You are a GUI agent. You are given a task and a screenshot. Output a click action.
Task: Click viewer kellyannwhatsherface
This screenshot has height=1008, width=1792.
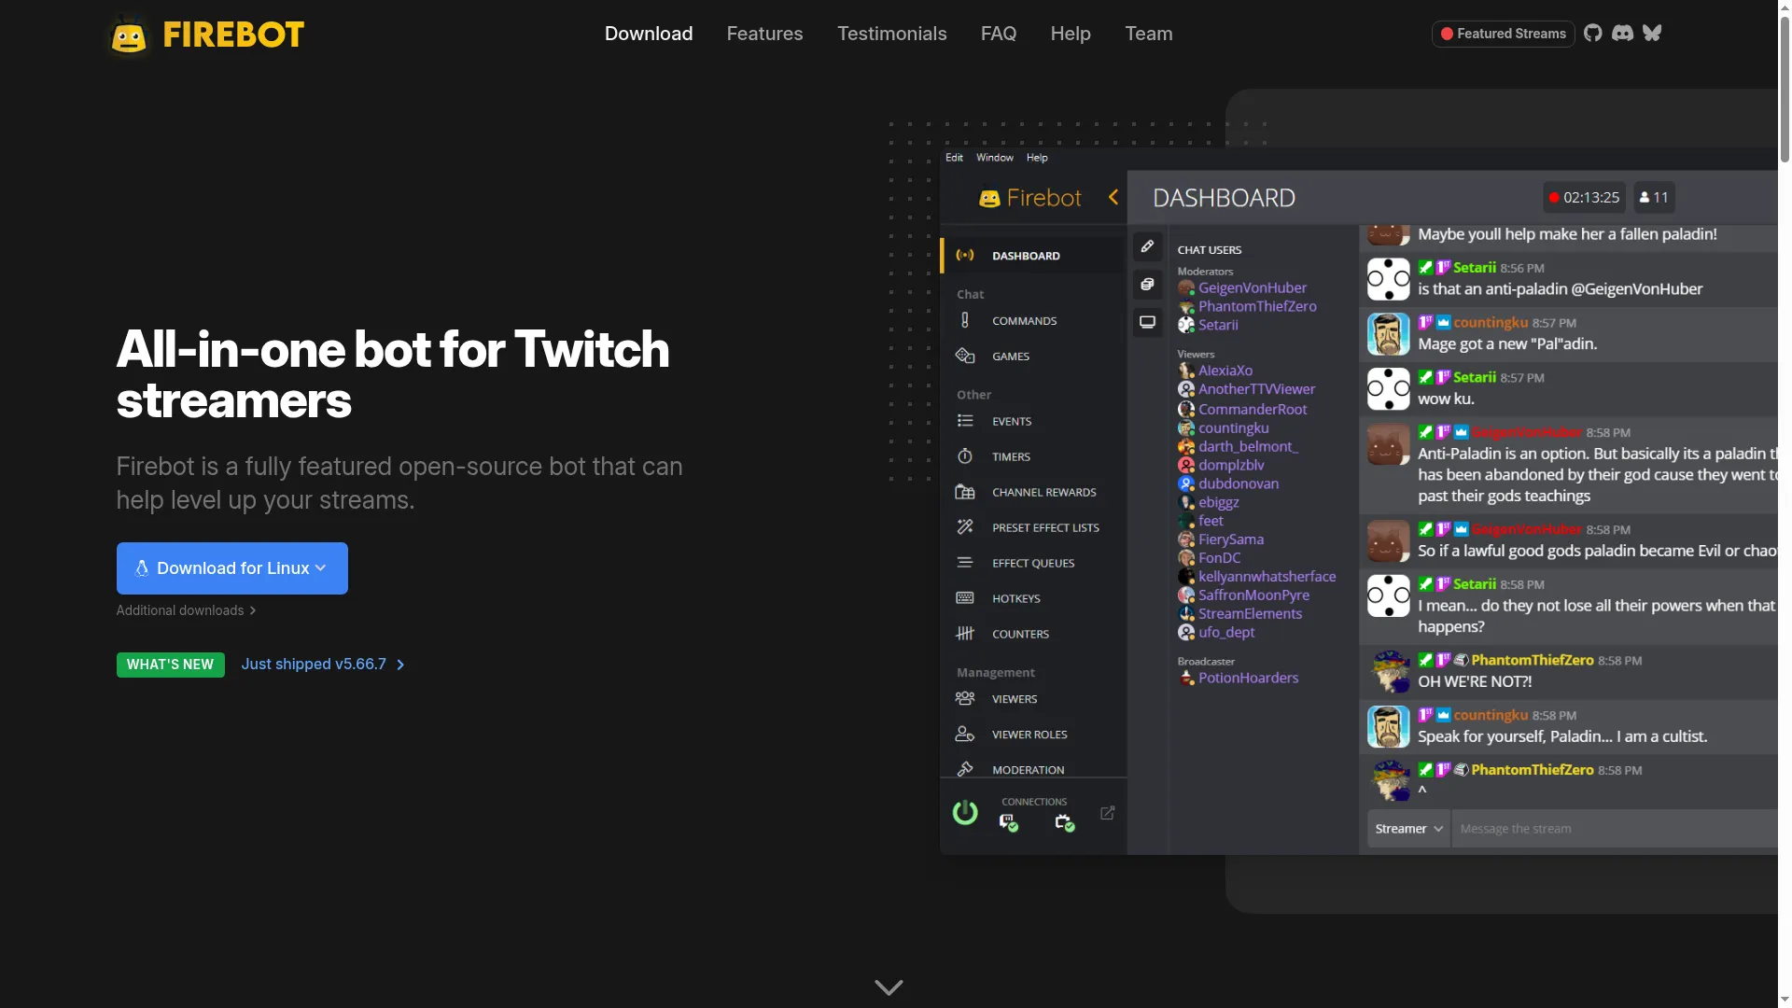(1267, 576)
